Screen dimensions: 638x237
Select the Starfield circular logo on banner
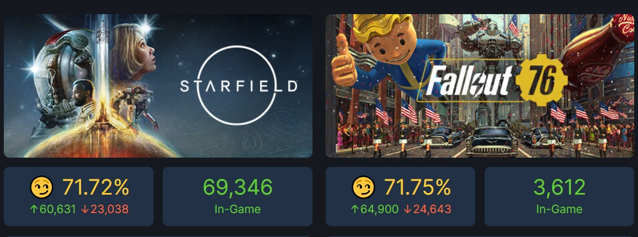coord(238,85)
